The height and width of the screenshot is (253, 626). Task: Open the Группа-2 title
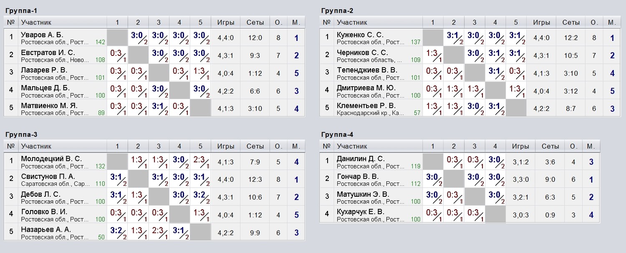tap(337, 10)
